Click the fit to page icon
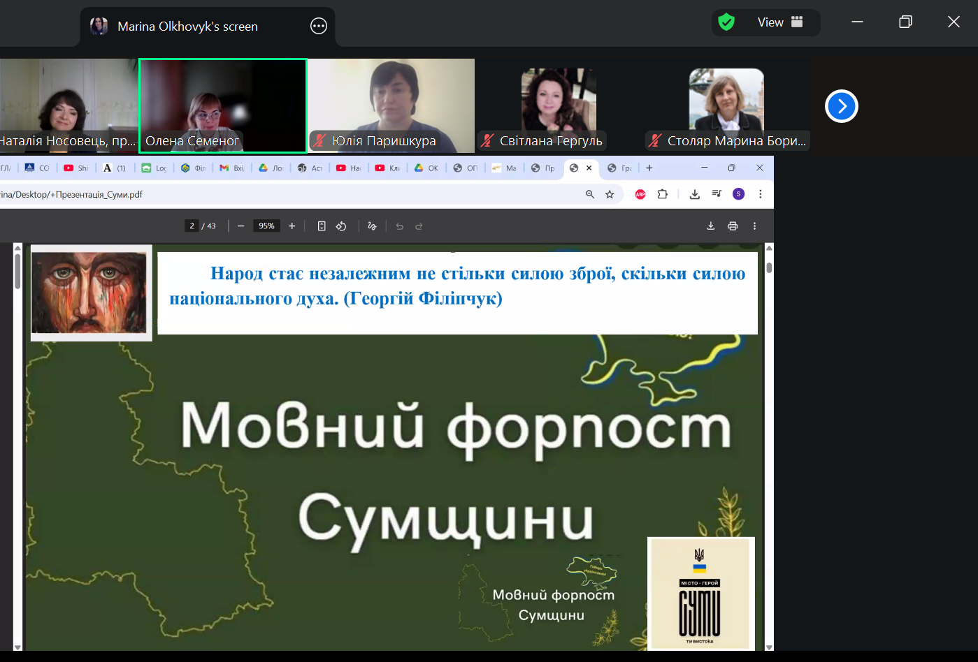Image resolution: width=978 pixels, height=662 pixels. click(322, 226)
